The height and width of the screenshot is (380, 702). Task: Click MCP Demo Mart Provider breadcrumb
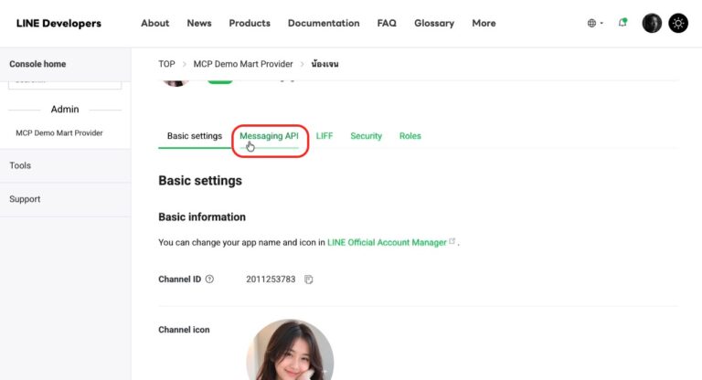(243, 64)
